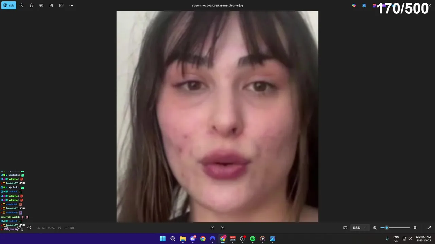Click the scan text icon in bottom bar
This screenshot has height=244, width=435.
pyautogui.click(x=223, y=228)
